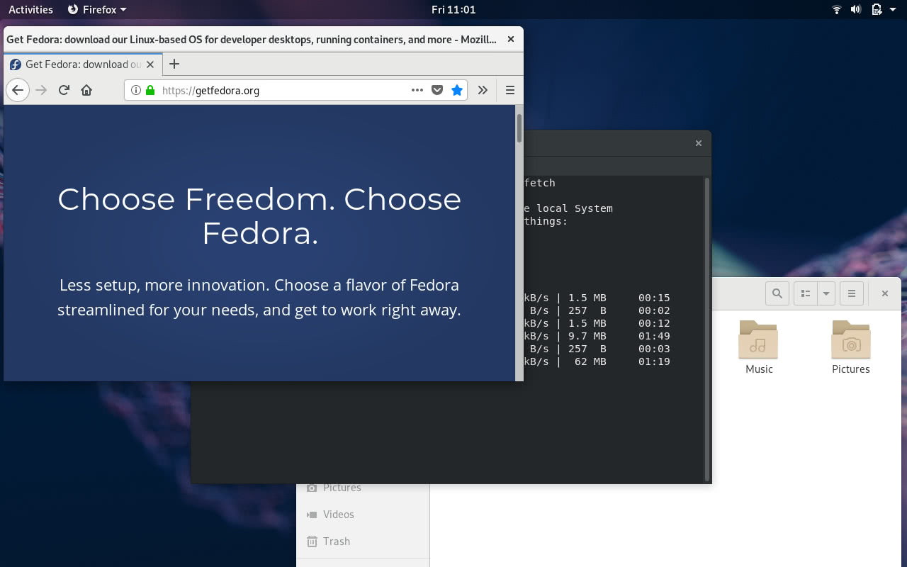
Task: Click the 'Less setup, more innovation' paragraph
Action: coord(259,297)
